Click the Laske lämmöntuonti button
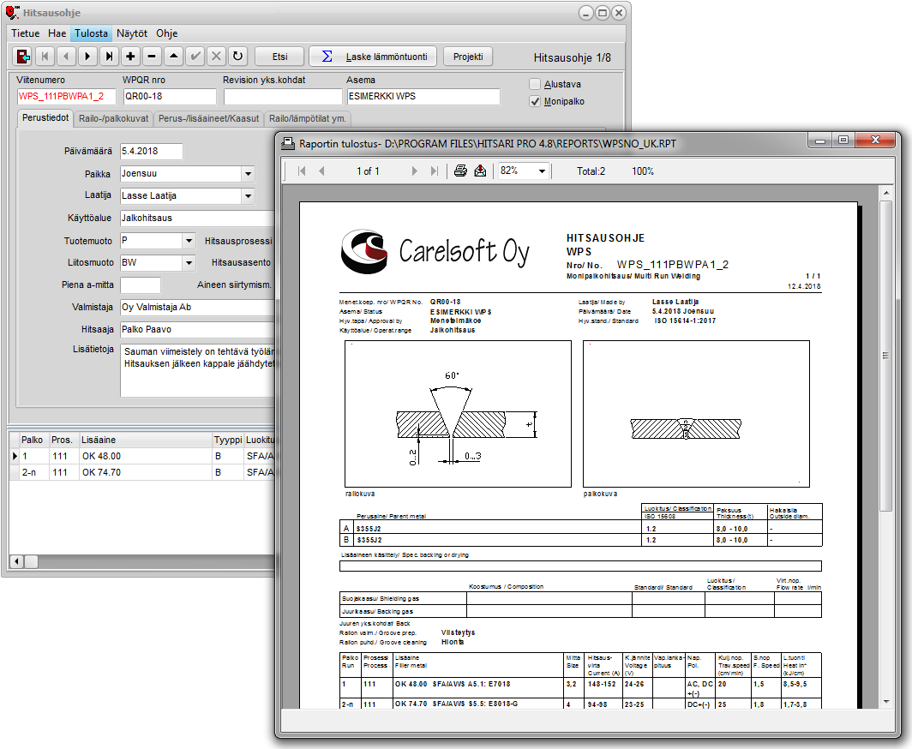Screen dimensions: 912x749 click(x=373, y=57)
